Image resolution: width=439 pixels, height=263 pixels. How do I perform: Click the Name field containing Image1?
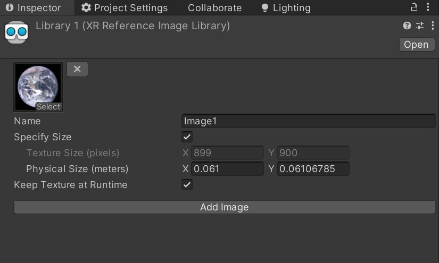308,121
